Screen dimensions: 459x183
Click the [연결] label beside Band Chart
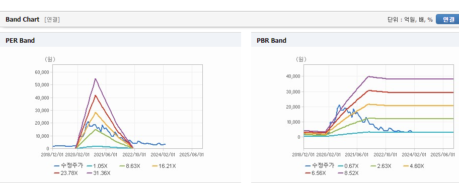tap(52, 20)
